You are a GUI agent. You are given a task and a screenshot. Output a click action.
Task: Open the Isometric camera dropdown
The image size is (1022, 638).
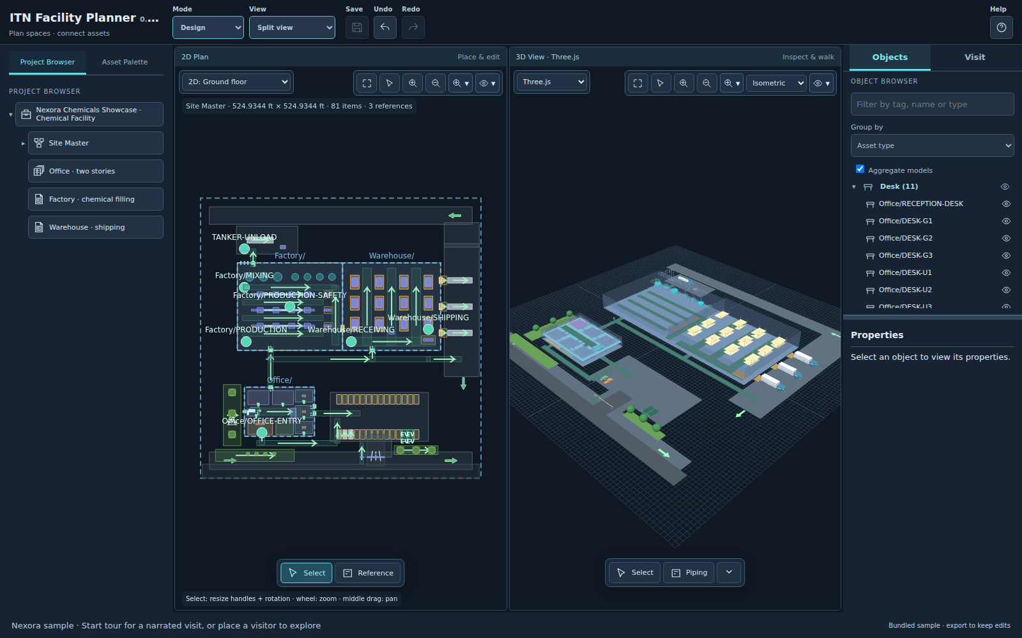[776, 83]
